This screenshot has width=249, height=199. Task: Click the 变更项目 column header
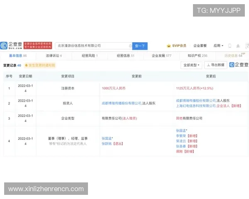pos(68,76)
